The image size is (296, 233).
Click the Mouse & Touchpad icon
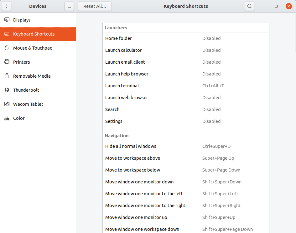tap(7, 48)
